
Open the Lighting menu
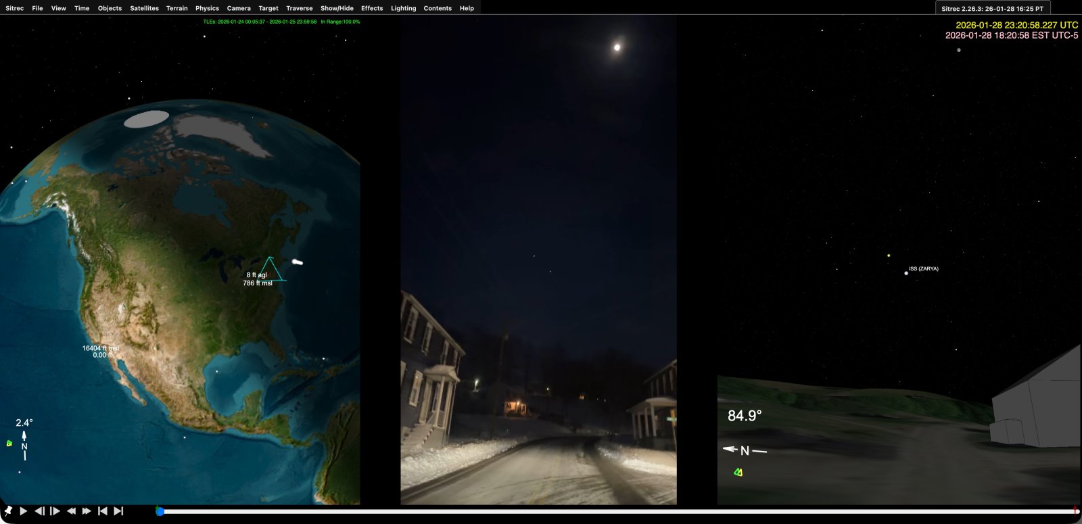click(403, 8)
